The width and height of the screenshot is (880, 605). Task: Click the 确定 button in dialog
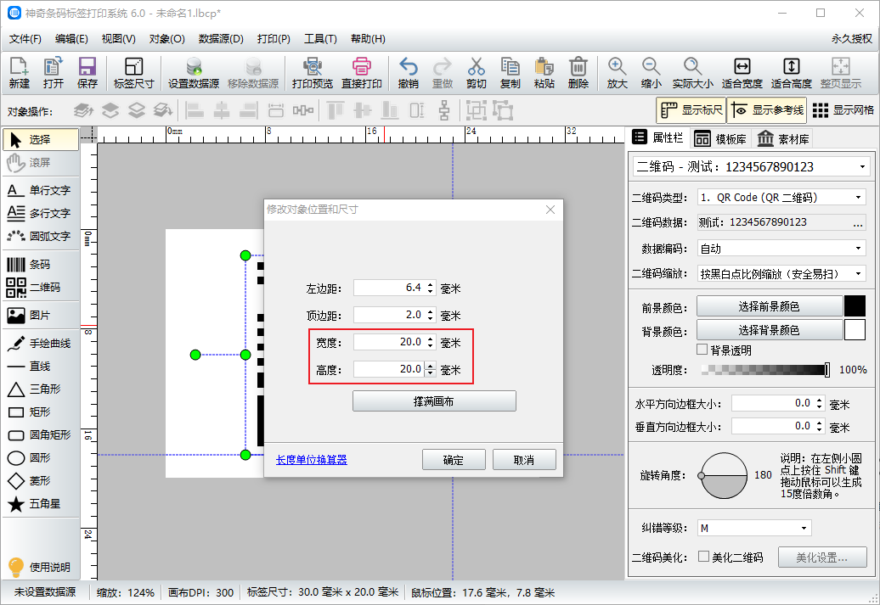click(454, 460)
